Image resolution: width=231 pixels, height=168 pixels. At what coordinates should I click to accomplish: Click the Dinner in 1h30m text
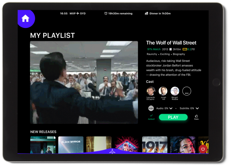coord(160,13)
